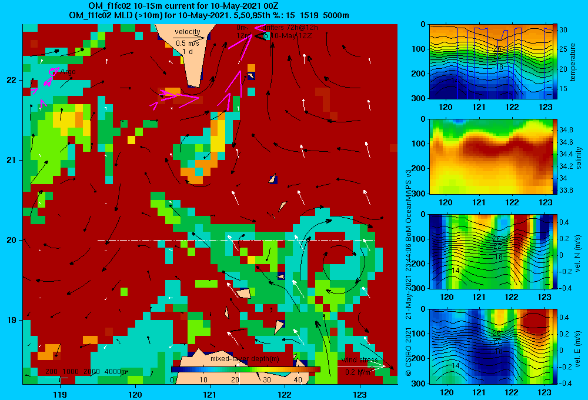The image size is (588, 400).
Task: Click longitude label 123 below the main map
Action: pyautogui.click(x=360, y=394)
